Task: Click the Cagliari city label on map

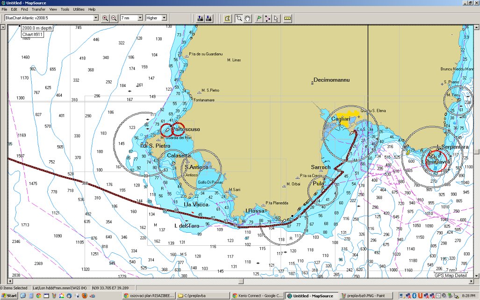Action: coord(340,119)
